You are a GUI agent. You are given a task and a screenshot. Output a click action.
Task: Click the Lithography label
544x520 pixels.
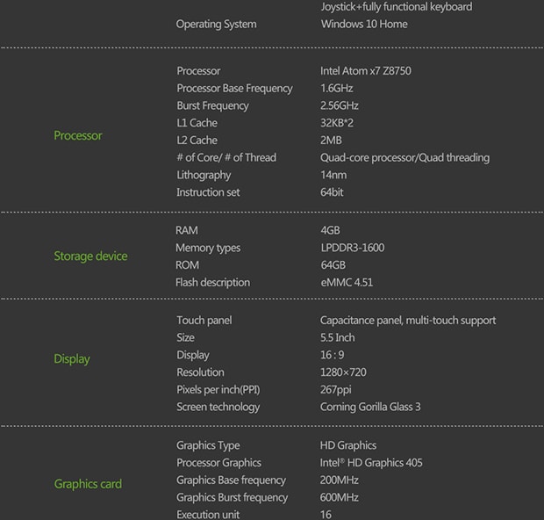point(204,175)
